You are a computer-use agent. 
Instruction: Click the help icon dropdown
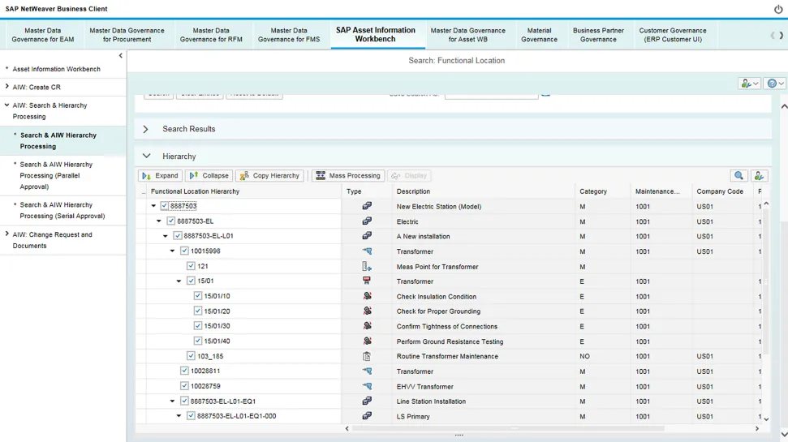tap(775, 84)
